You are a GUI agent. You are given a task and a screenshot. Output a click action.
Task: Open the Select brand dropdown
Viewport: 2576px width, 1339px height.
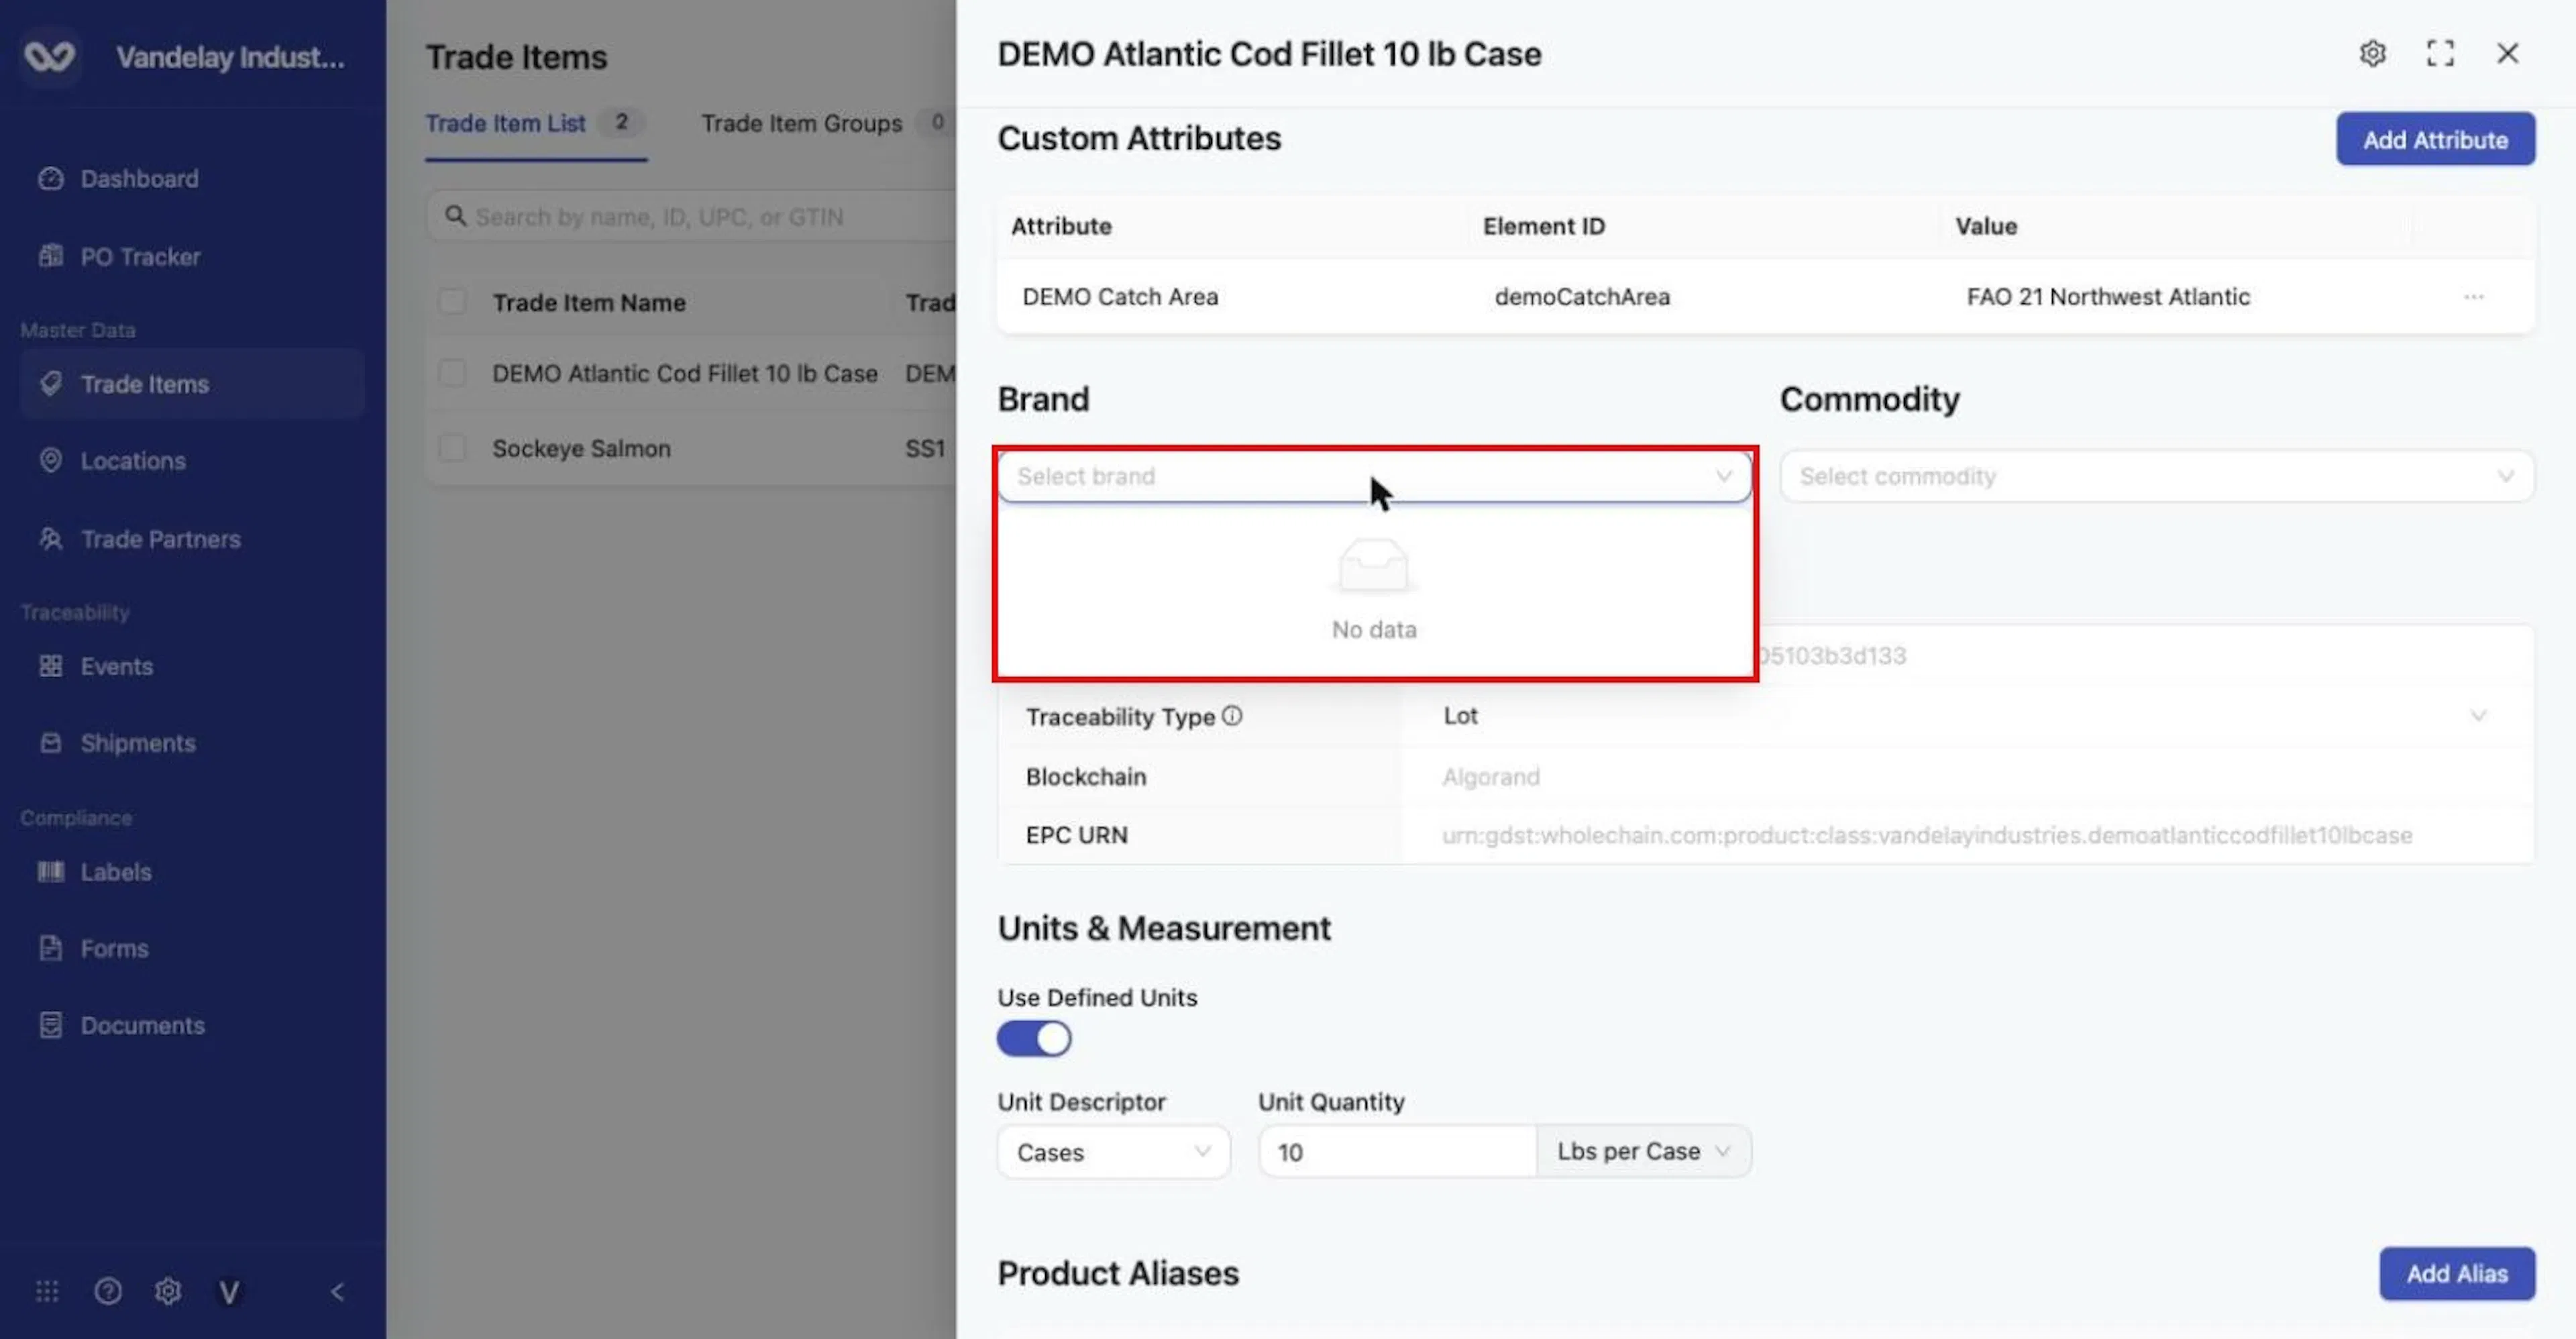[x=1374, y=476]
